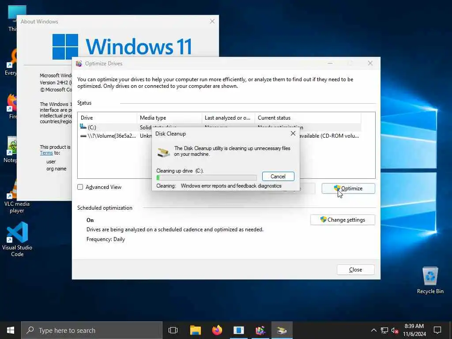Click the Scheduled optimization On status text
The width and height of the screenshot is (452, 339).
tap(90, 220)
